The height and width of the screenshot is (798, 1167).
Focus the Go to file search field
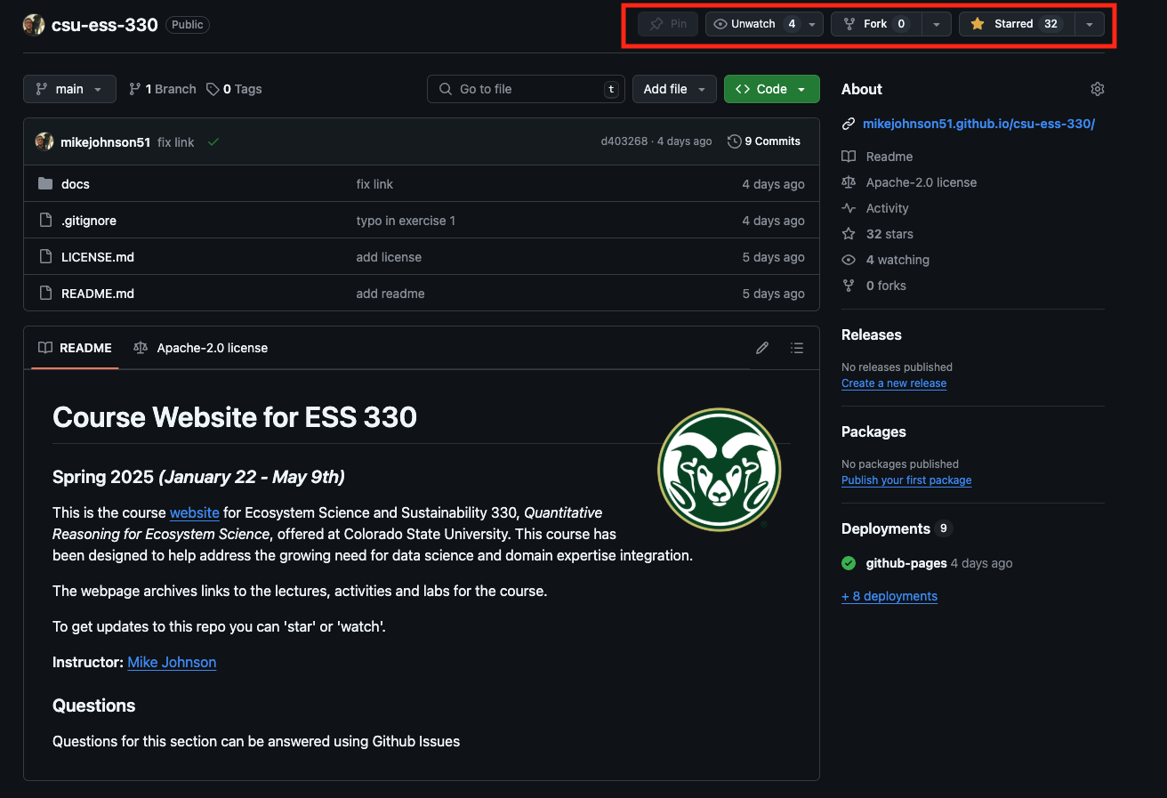point(526,89)
